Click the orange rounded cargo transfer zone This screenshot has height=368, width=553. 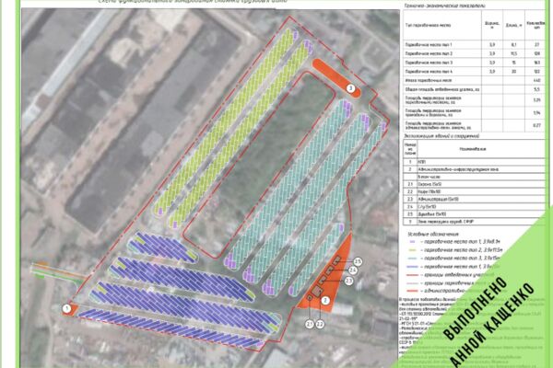point(336,78)
